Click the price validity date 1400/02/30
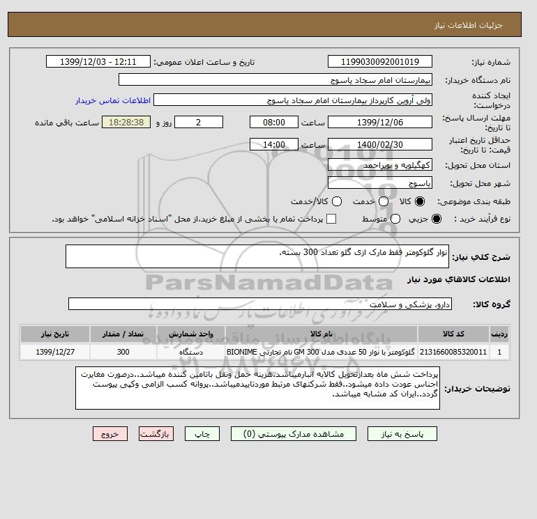 (380, 144)
